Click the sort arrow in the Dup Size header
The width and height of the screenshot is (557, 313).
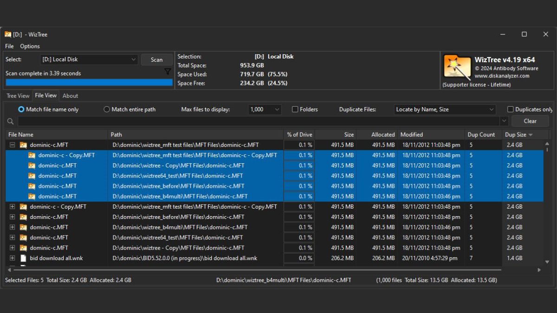[531, 135]
